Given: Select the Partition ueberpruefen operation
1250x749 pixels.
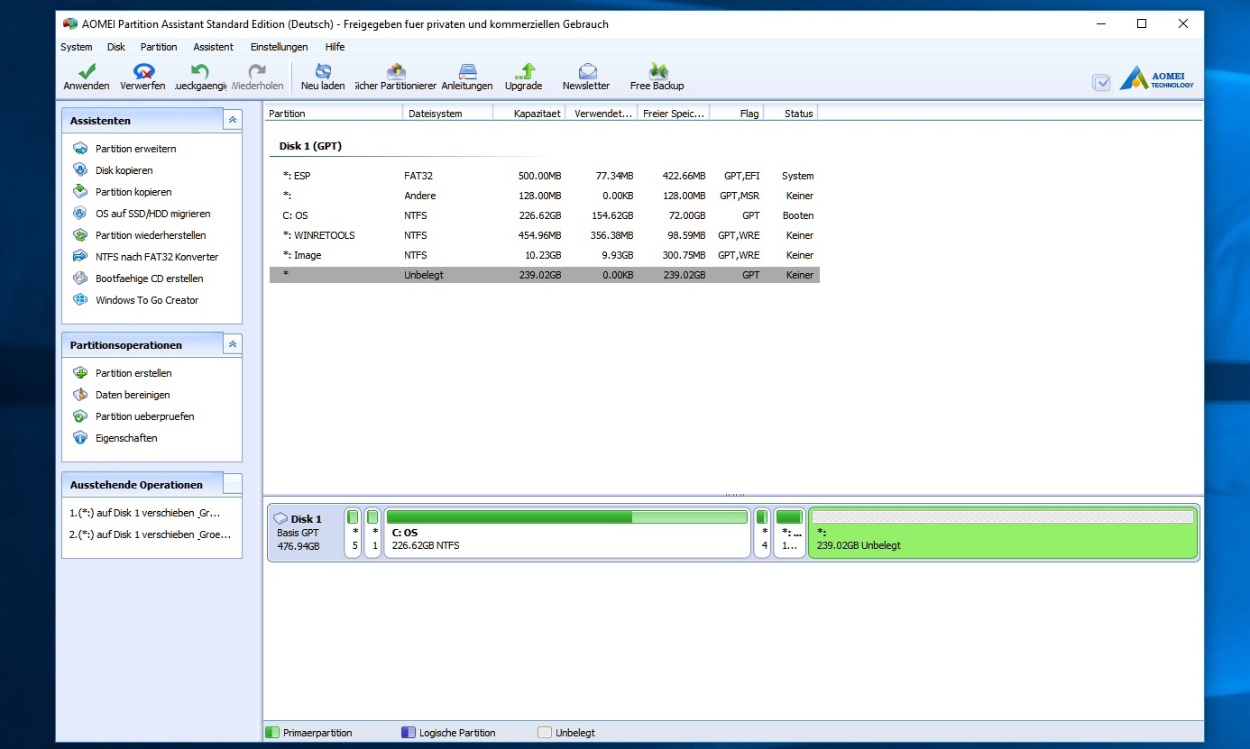Looking at the screenshot, I should (x=144, y=416).
